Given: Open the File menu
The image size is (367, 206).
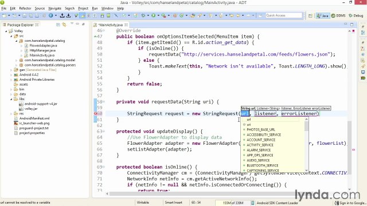Looking at the screenshot, I should click(x=4, y=9).
